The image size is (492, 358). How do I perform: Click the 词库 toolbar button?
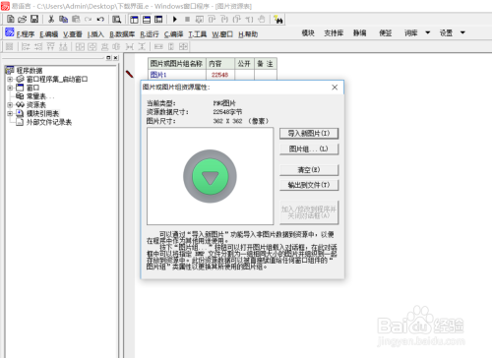click(x=410, y=32)
